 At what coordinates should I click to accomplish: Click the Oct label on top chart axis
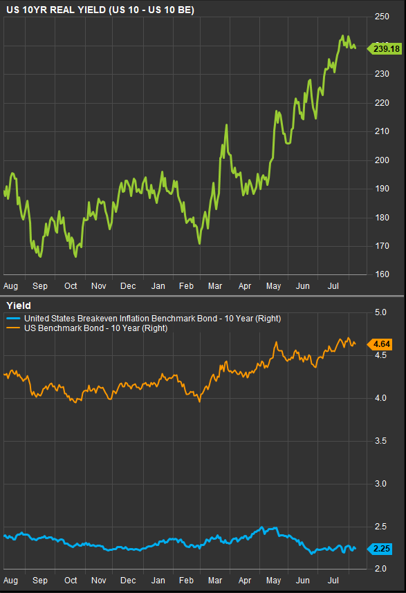coord(71,286)
